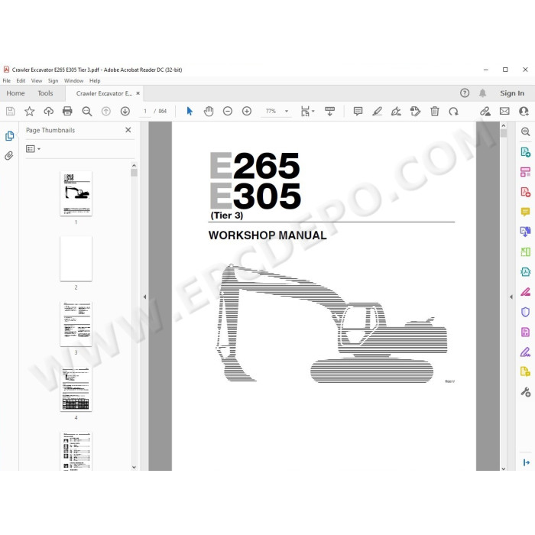The height and width of the screenshot is (535, 535).
Task: Go to previous page arrow
Action: tap(106, 112)
